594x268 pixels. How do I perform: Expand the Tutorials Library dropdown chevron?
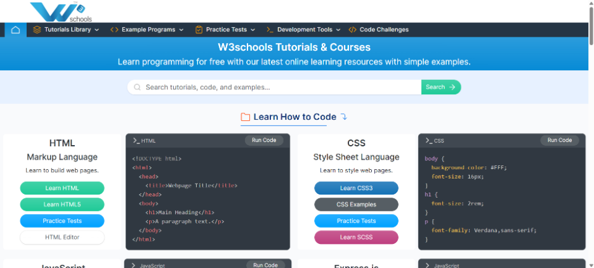click(x=97, y=30)
